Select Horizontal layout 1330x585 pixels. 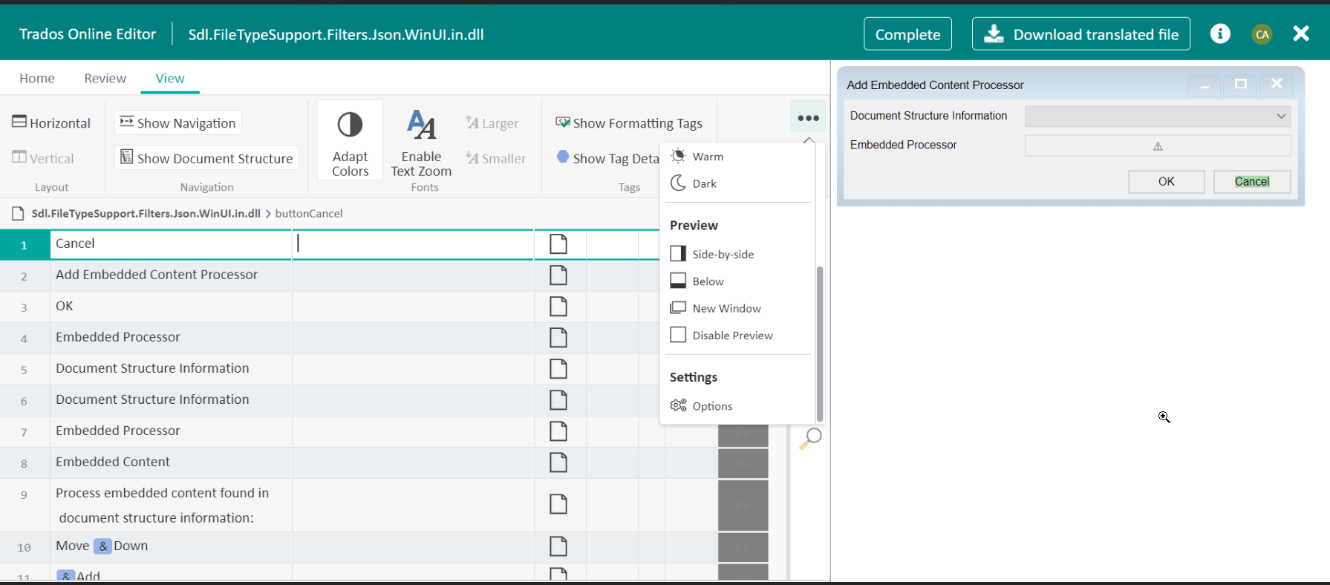click(x=51, y=122)
